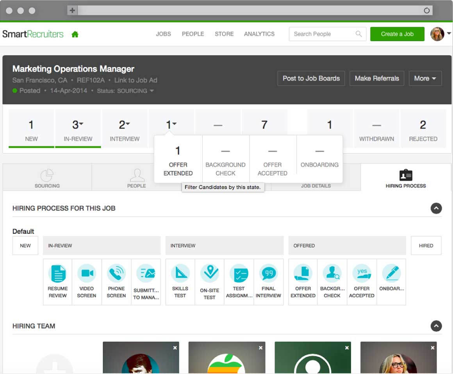Remove the red-haired team member card
The height and width of the screenshot is (374, 453).
pos(175,348)
